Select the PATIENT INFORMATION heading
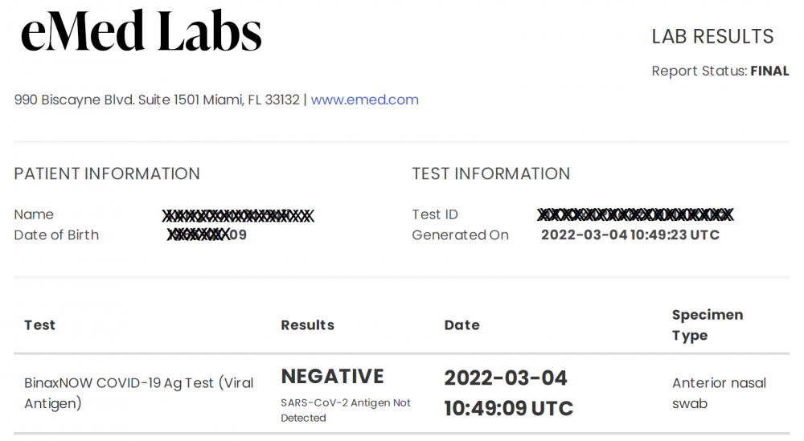 click(107, 174)
